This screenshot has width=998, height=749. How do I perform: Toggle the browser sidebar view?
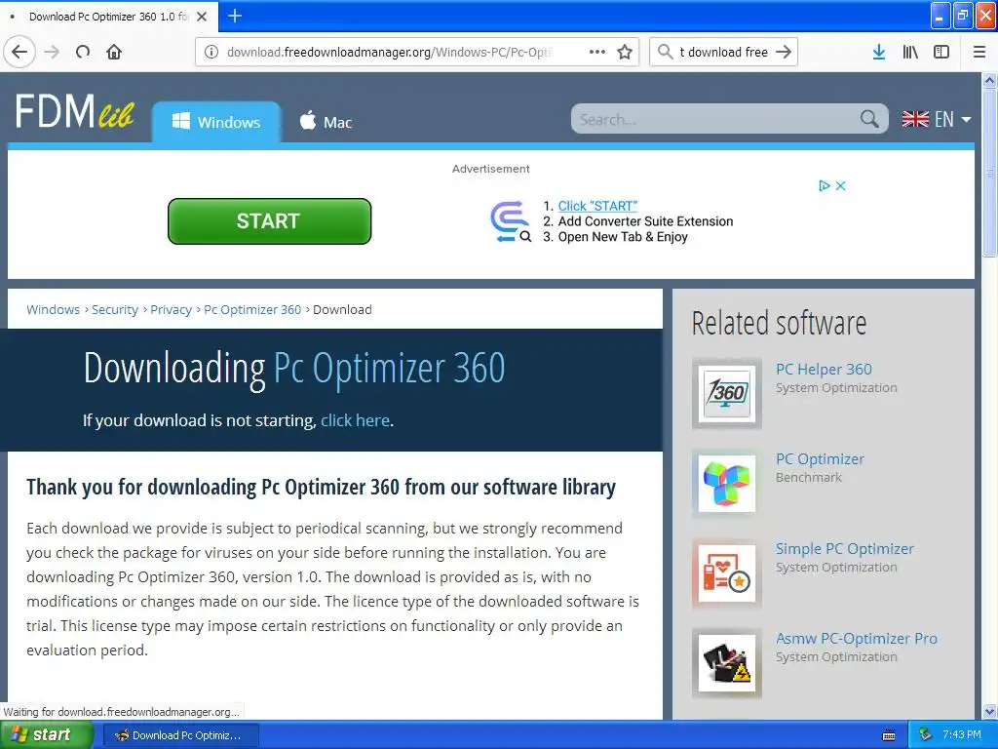click(941, 53)
